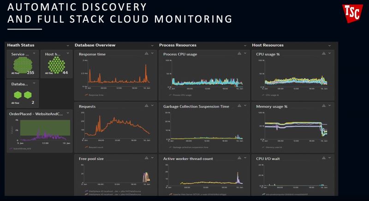Click the Database health hexagons

(23, 95)
